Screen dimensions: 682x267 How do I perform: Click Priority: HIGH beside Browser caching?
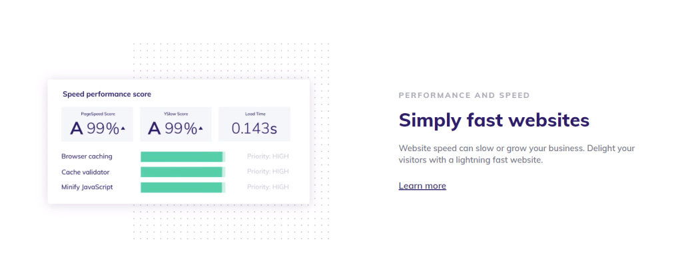coord(268,157)
